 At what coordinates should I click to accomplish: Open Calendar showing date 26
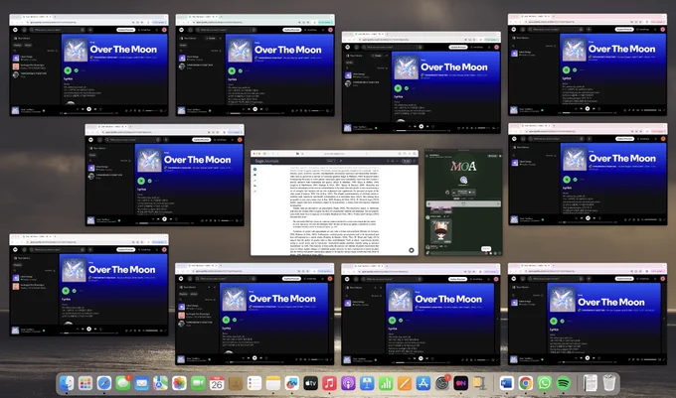click(217, 383)
